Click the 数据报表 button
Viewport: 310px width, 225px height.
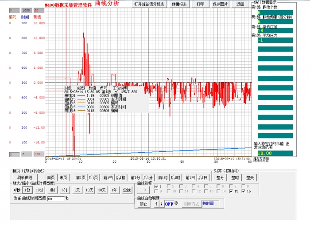coord(179,4)
